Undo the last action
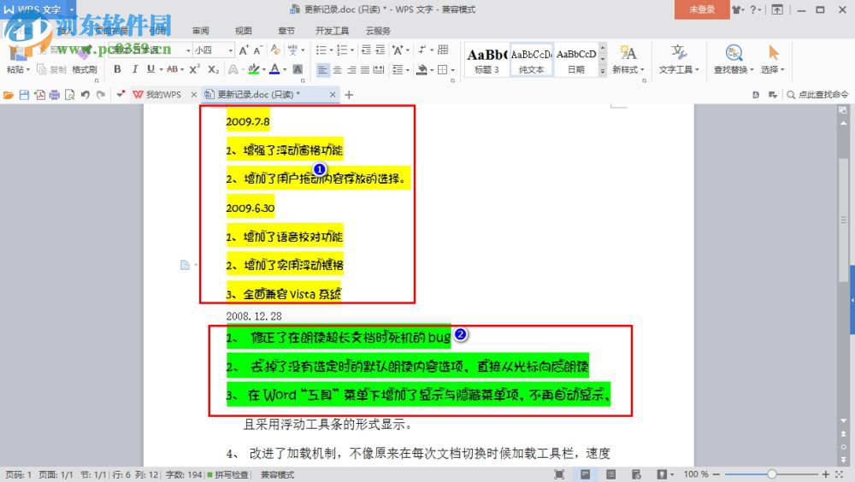855x482 pixels. click(x=85, y=95)
